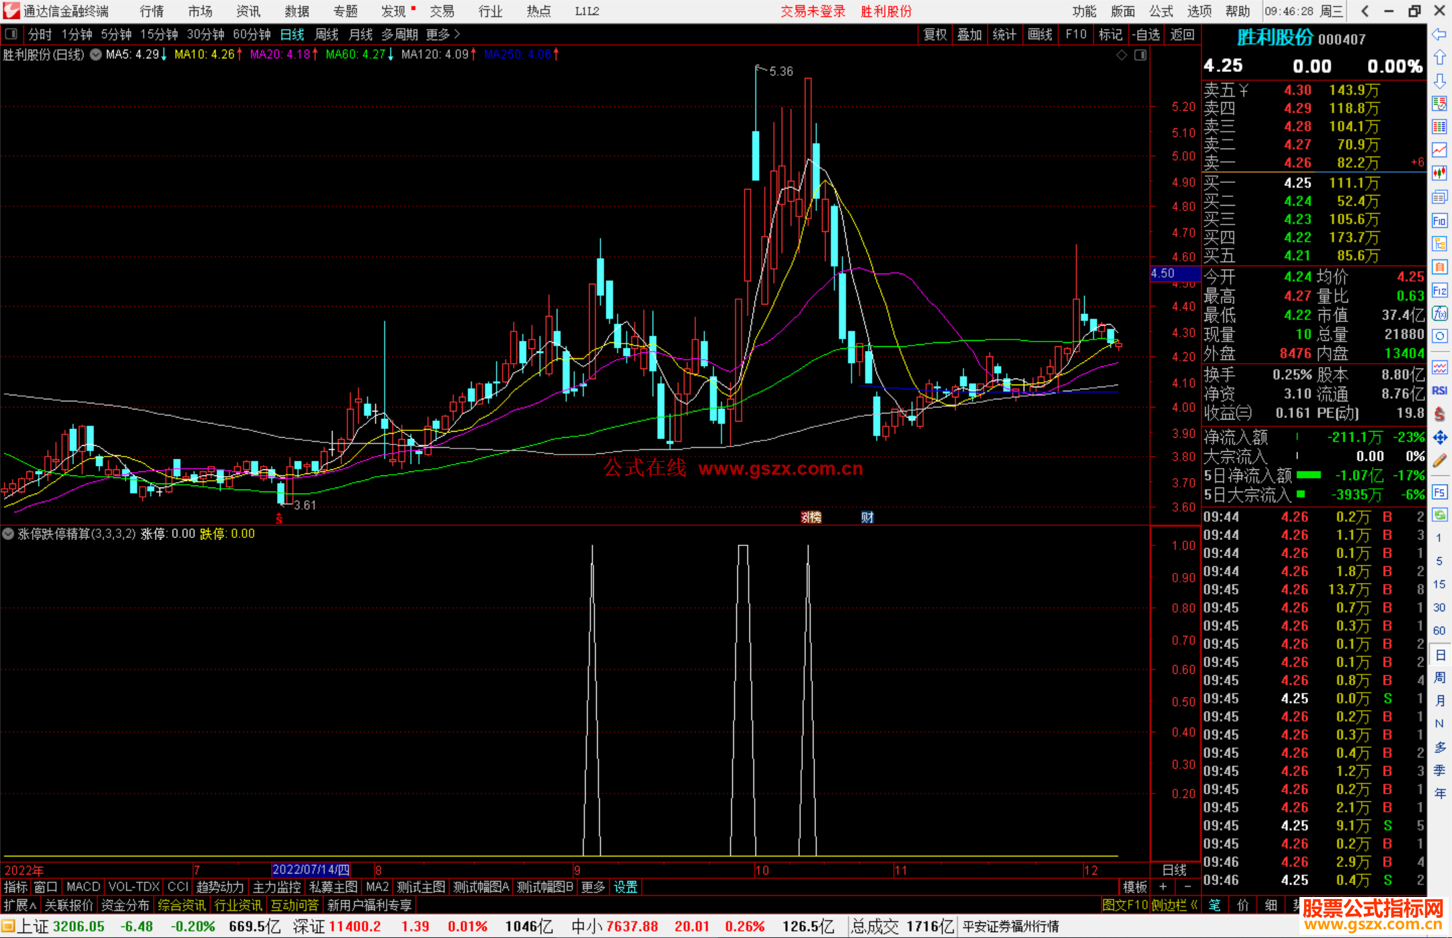
Task: Click the green 5日净流入额 bar indicator
Action: [1308, 475]
